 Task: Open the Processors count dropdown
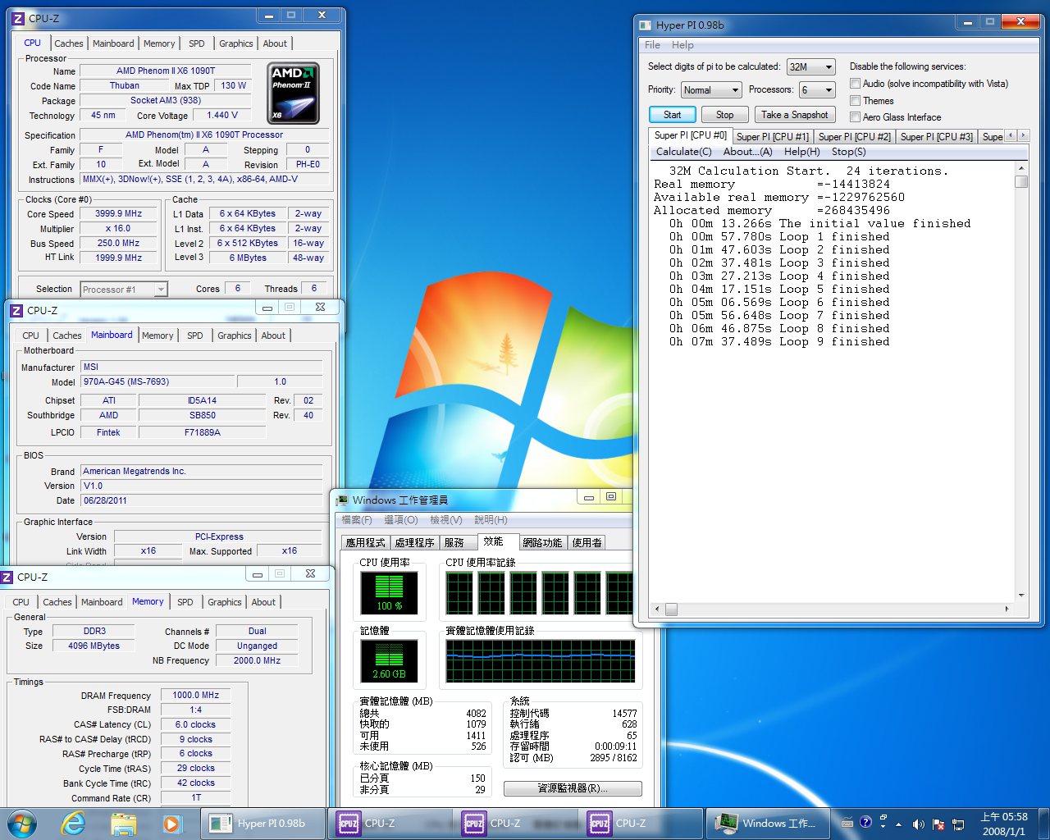point(817,90)
